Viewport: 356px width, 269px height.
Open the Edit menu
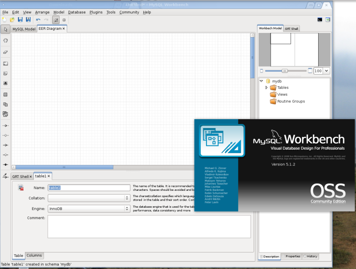[16, 12]
